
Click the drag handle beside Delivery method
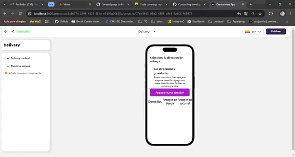click(8, 58)
